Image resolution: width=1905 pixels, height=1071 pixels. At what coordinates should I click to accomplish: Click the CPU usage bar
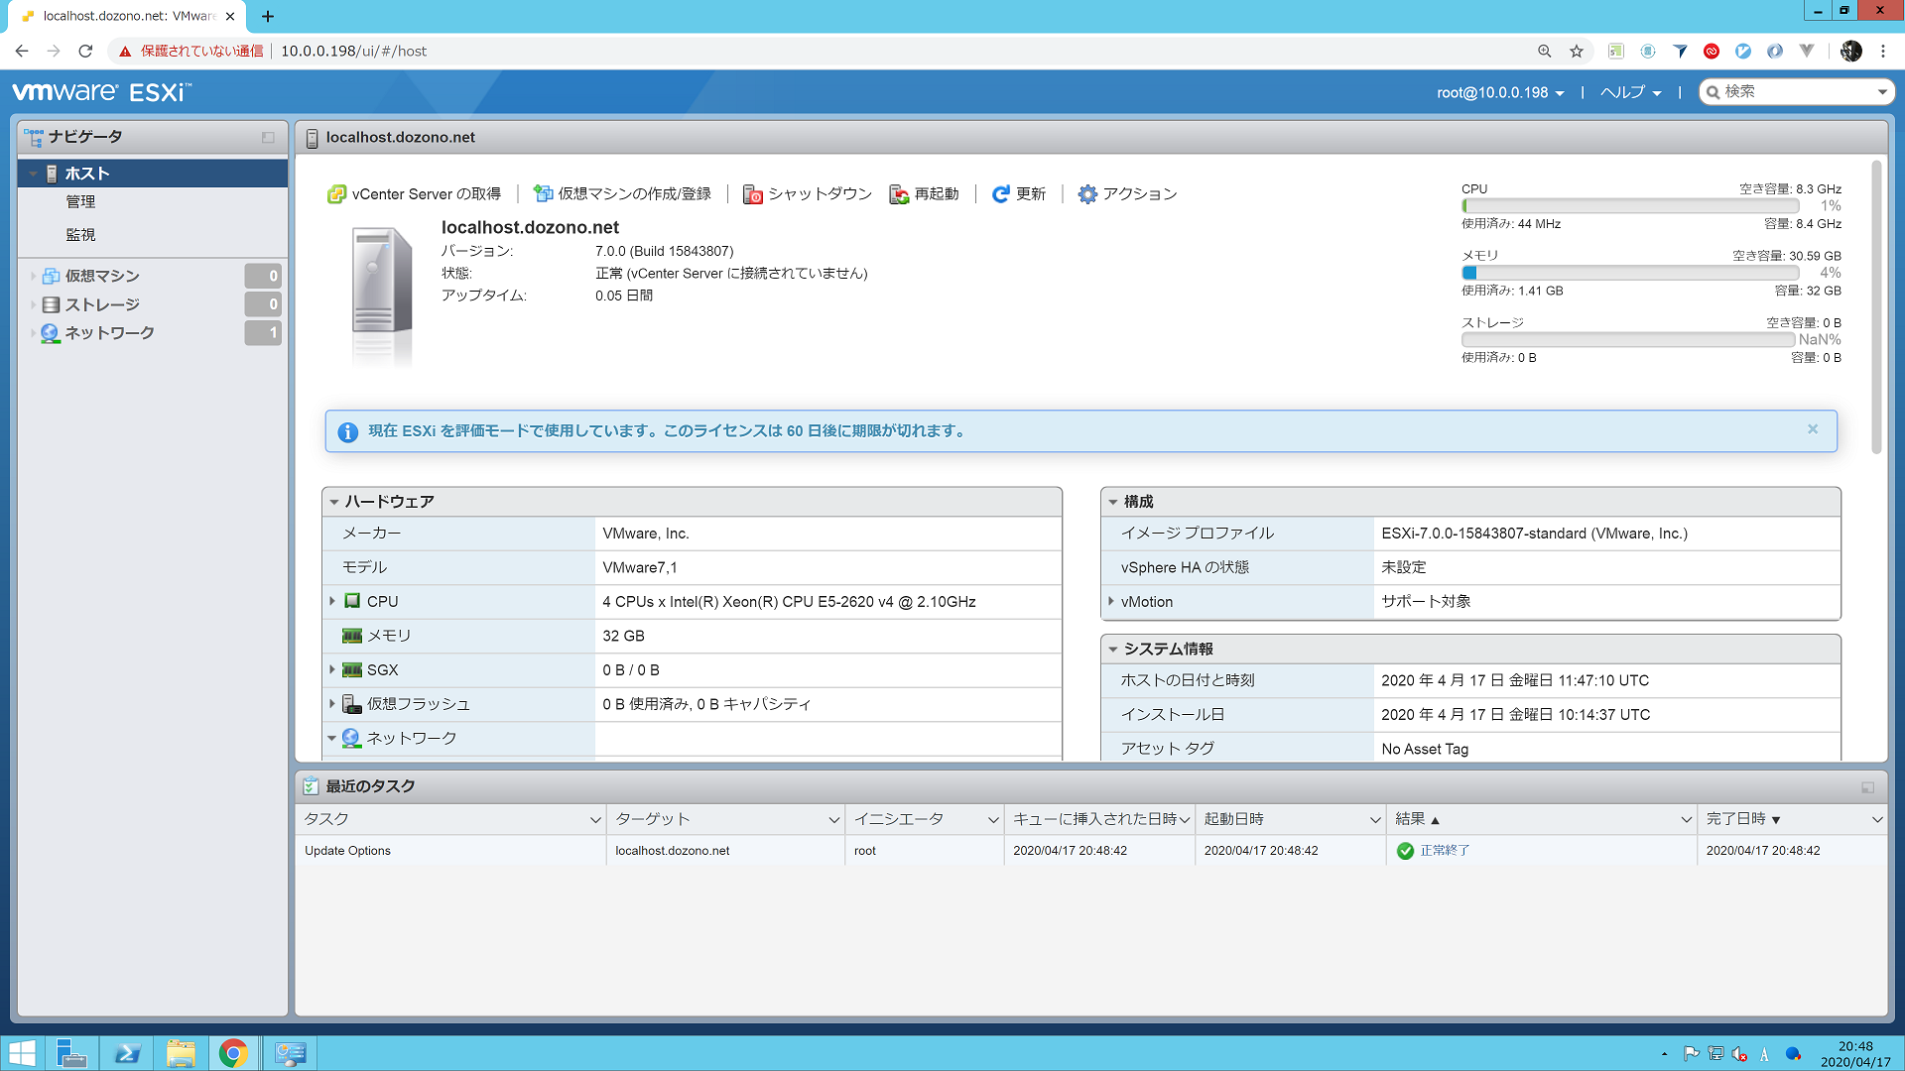(x=1630, y=206)
